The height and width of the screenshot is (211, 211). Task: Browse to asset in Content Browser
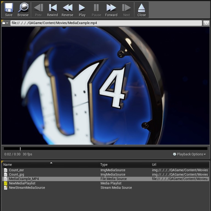point(23,10)
